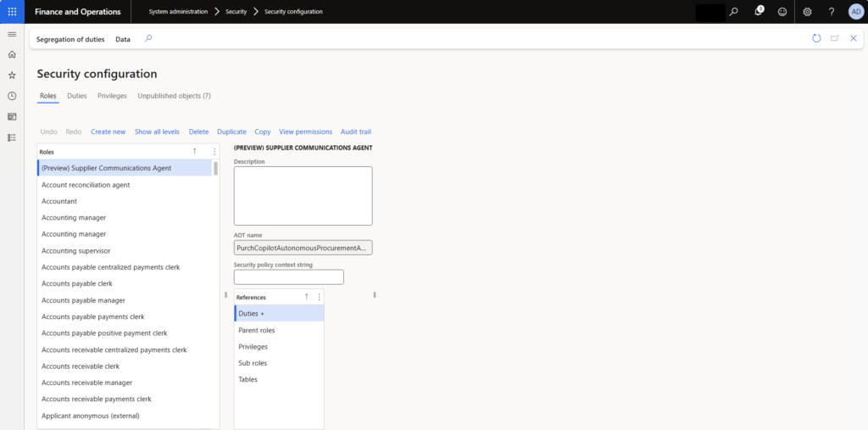Image resolution: width=868 pixels, height=430 pixels.
Task: Open notifications bell icon
Action: (759, 12)
